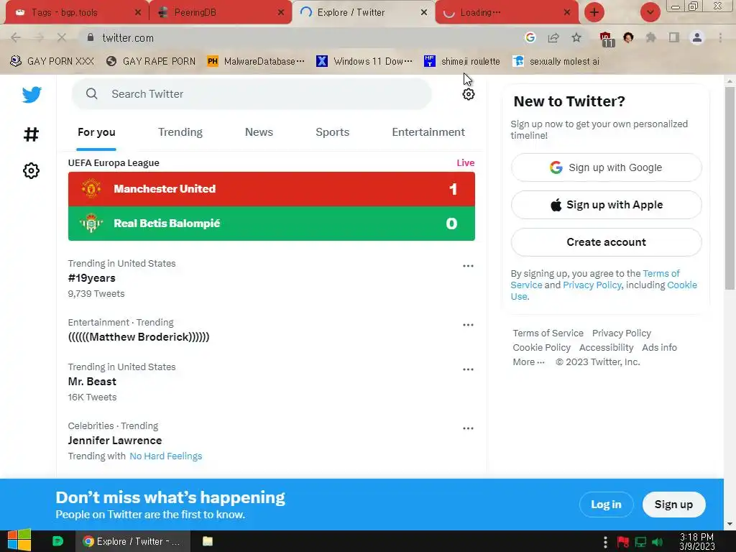Screen dimensions: 736x552
Task: Open the Manchester United match score row
Action: click(271, 189)
